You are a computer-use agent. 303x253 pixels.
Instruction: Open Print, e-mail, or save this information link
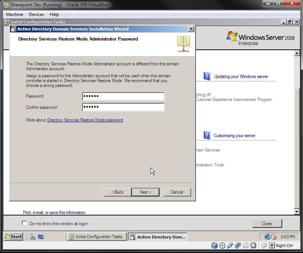[54, 213]
